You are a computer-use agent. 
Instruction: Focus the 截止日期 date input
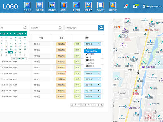click(46, 28)
